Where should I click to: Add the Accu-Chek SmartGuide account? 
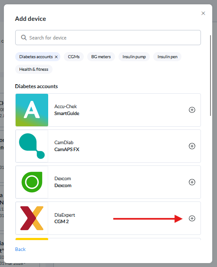point(192,110)
